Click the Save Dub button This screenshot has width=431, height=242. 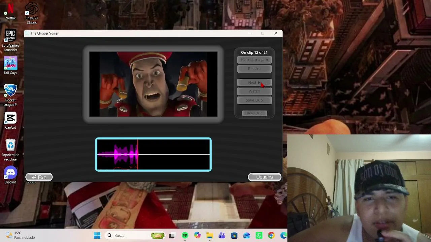254,100
